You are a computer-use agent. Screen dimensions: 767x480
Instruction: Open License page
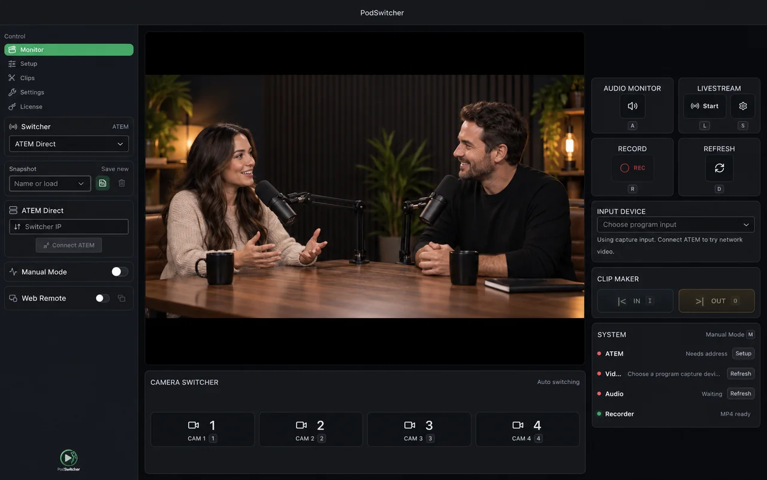[69, 107]
